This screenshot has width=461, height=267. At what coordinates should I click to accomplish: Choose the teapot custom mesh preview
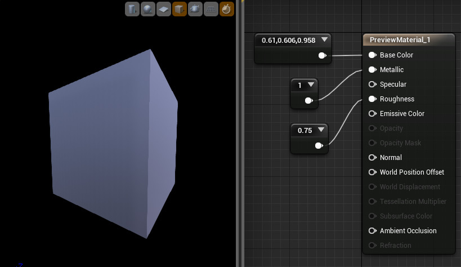tap(195, 9)
